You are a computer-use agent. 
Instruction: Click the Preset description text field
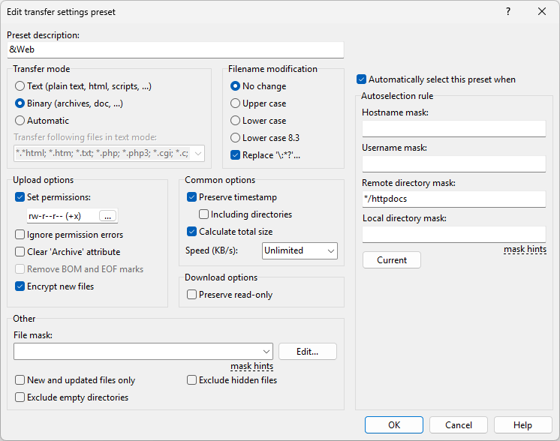tap(175, 50)
